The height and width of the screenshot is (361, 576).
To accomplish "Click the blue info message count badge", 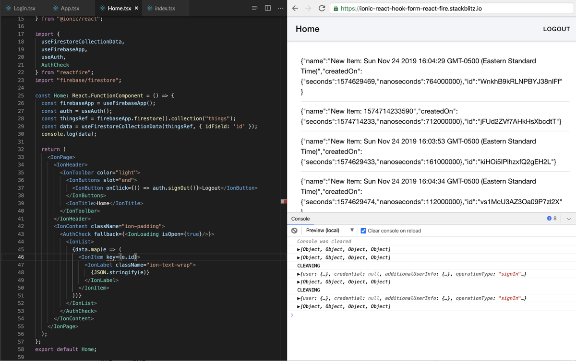I will (x=552, y=219).
